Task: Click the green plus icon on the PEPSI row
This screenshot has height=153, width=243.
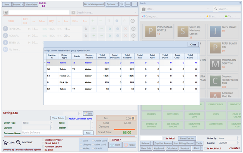Action: (94, 29)
